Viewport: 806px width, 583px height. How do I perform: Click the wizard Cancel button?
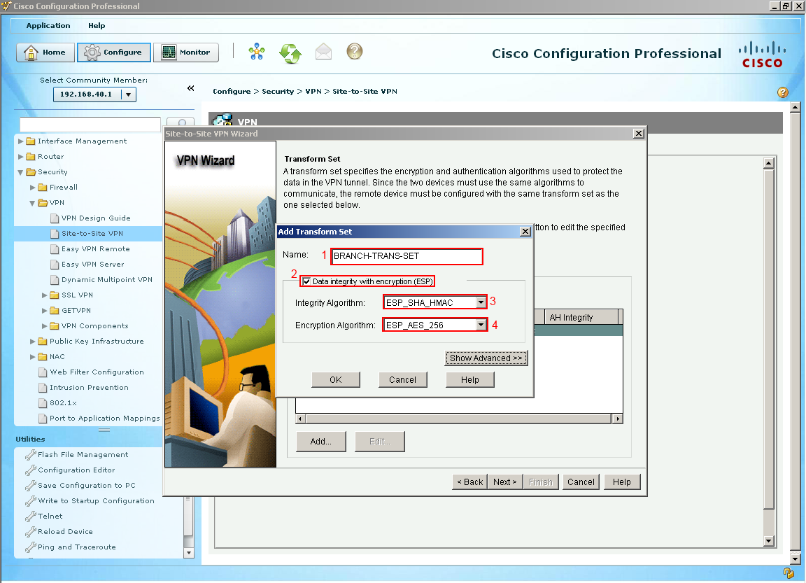tap(581, 482)
